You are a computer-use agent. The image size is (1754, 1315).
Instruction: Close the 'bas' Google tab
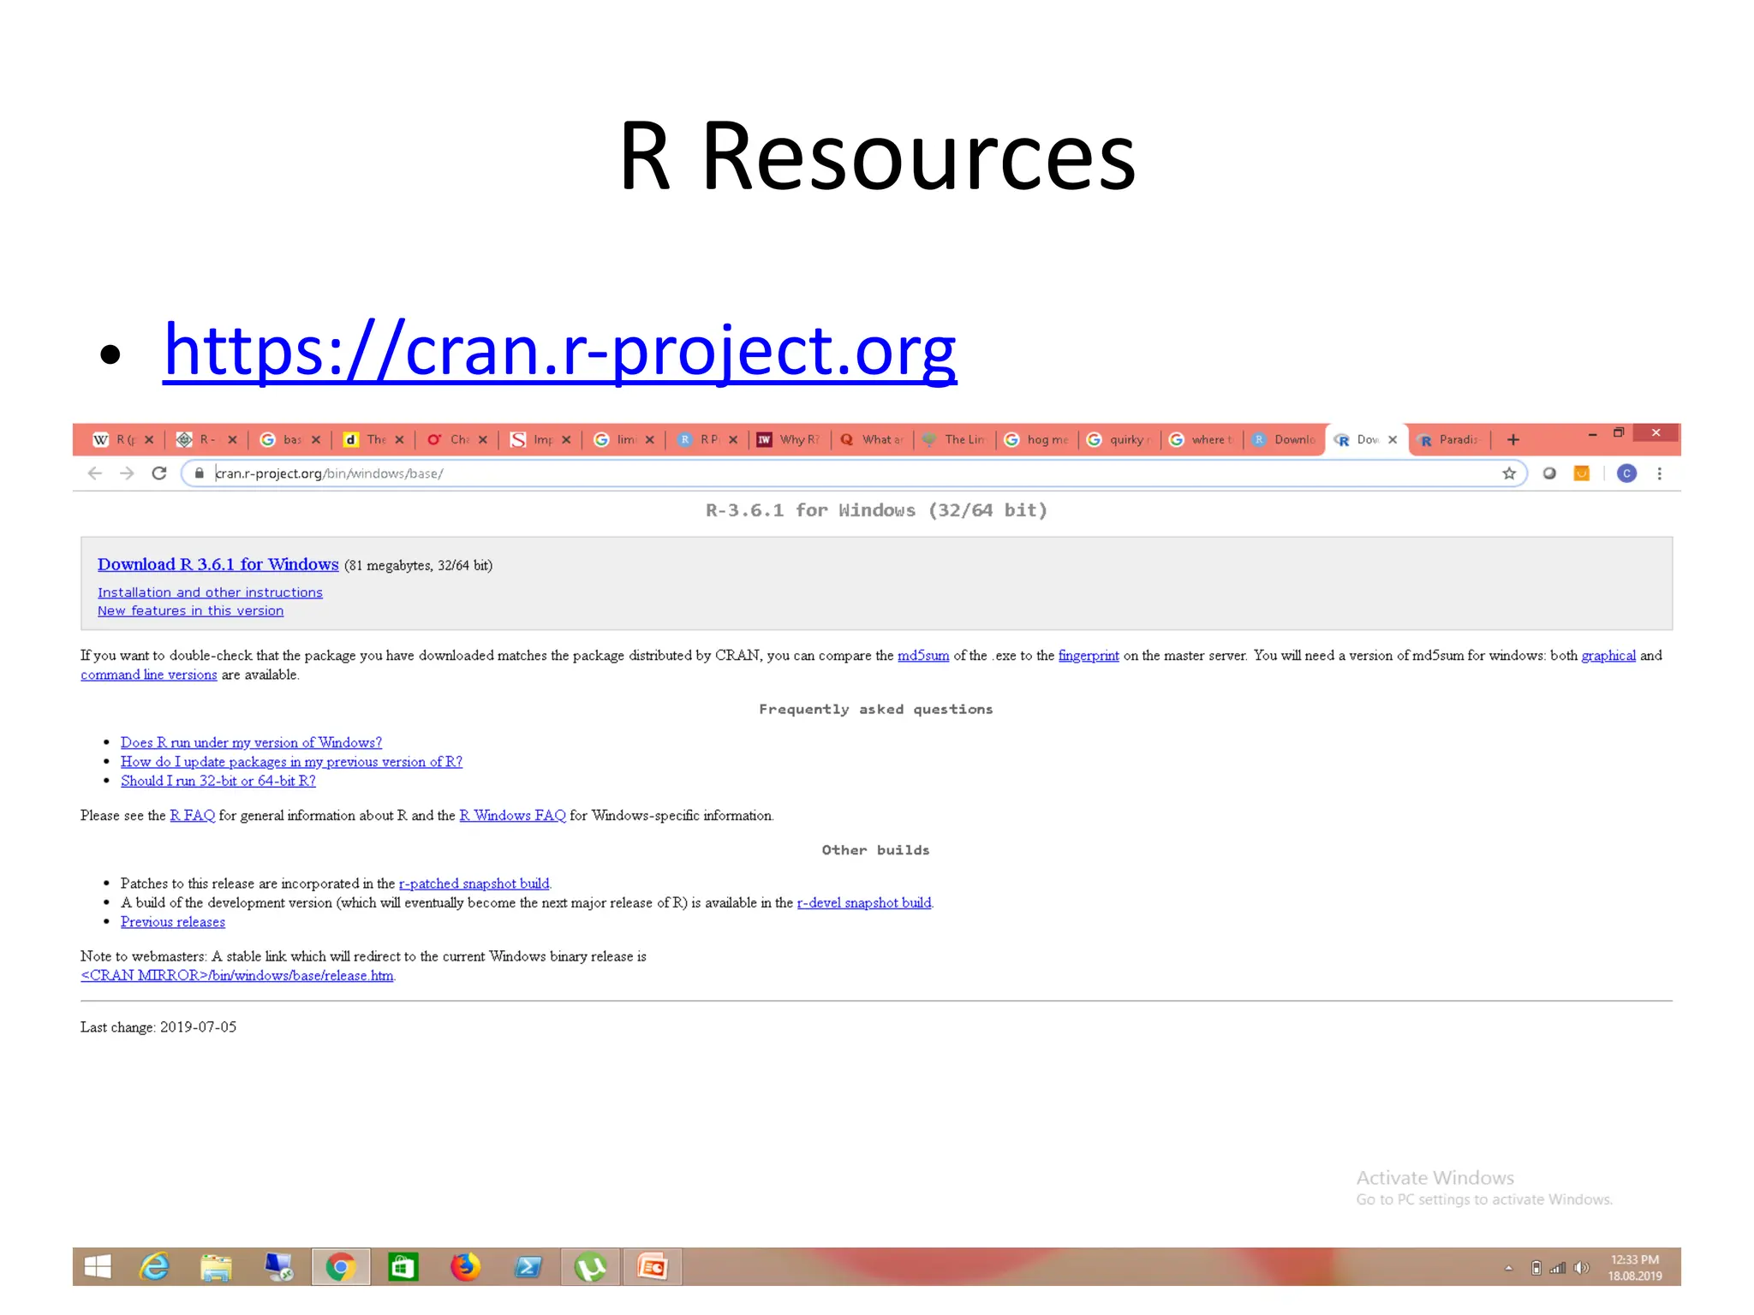tap(316, 440)
